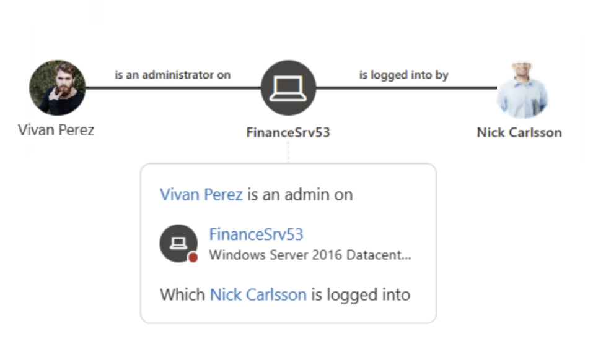Click the 'is logged into by' edge label
593x347 pixels.
click(403, 75)
